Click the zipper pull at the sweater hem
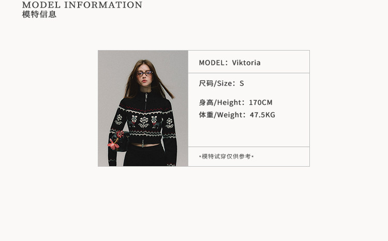The width and height of the screenshot is (388, 241). point(143,143)
